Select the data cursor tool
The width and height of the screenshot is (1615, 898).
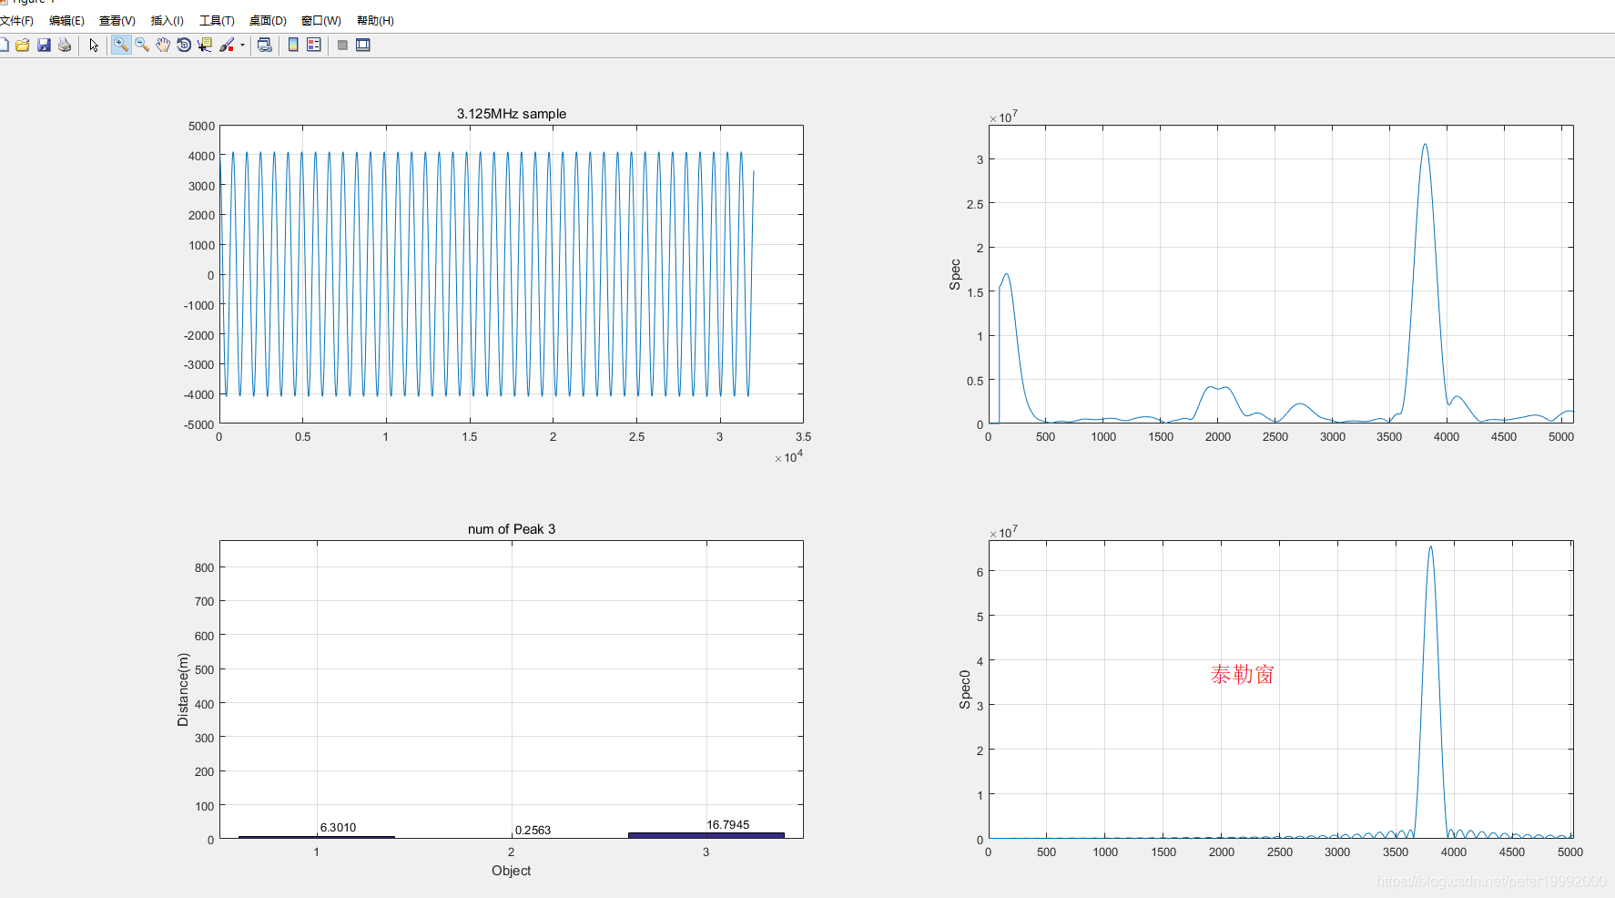205,45
